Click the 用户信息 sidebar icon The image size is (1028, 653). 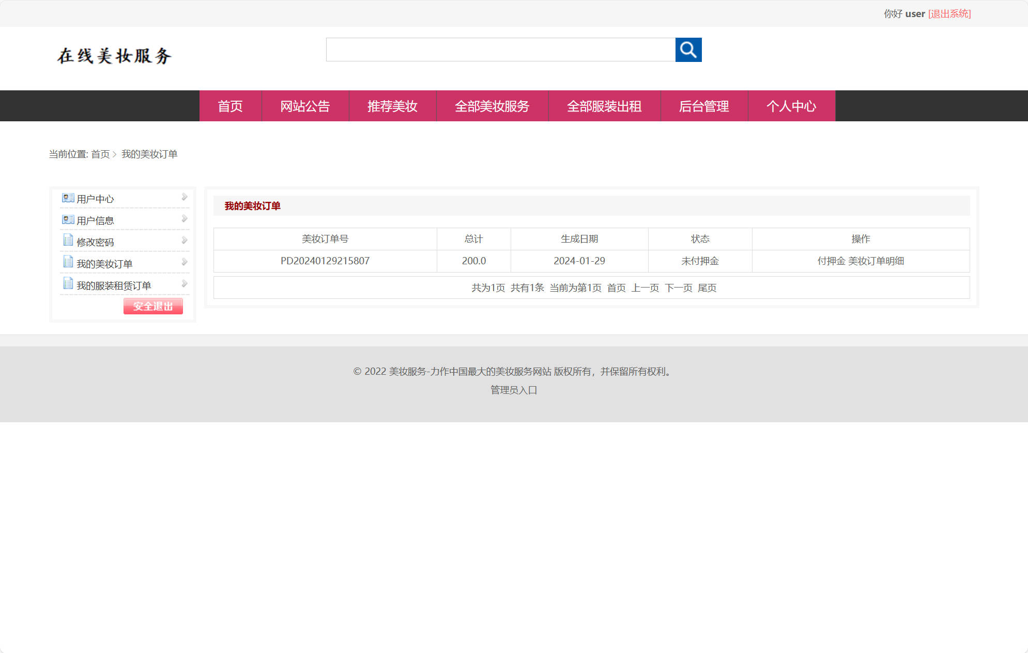pos(68,219)
